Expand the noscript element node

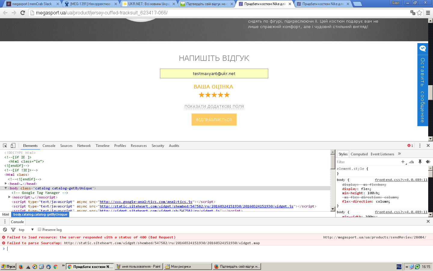point(9,197)
